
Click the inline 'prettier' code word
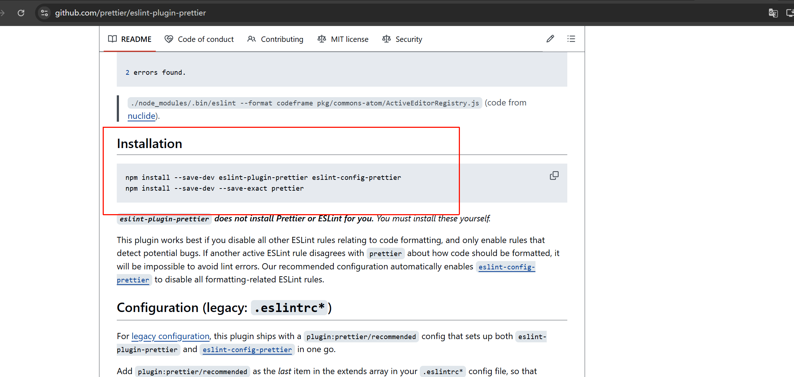[x=385, y=253]
